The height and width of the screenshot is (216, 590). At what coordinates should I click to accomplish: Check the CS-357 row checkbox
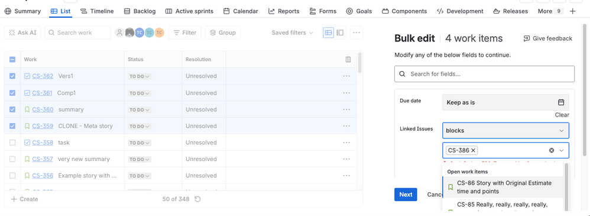tap(12, 159)
